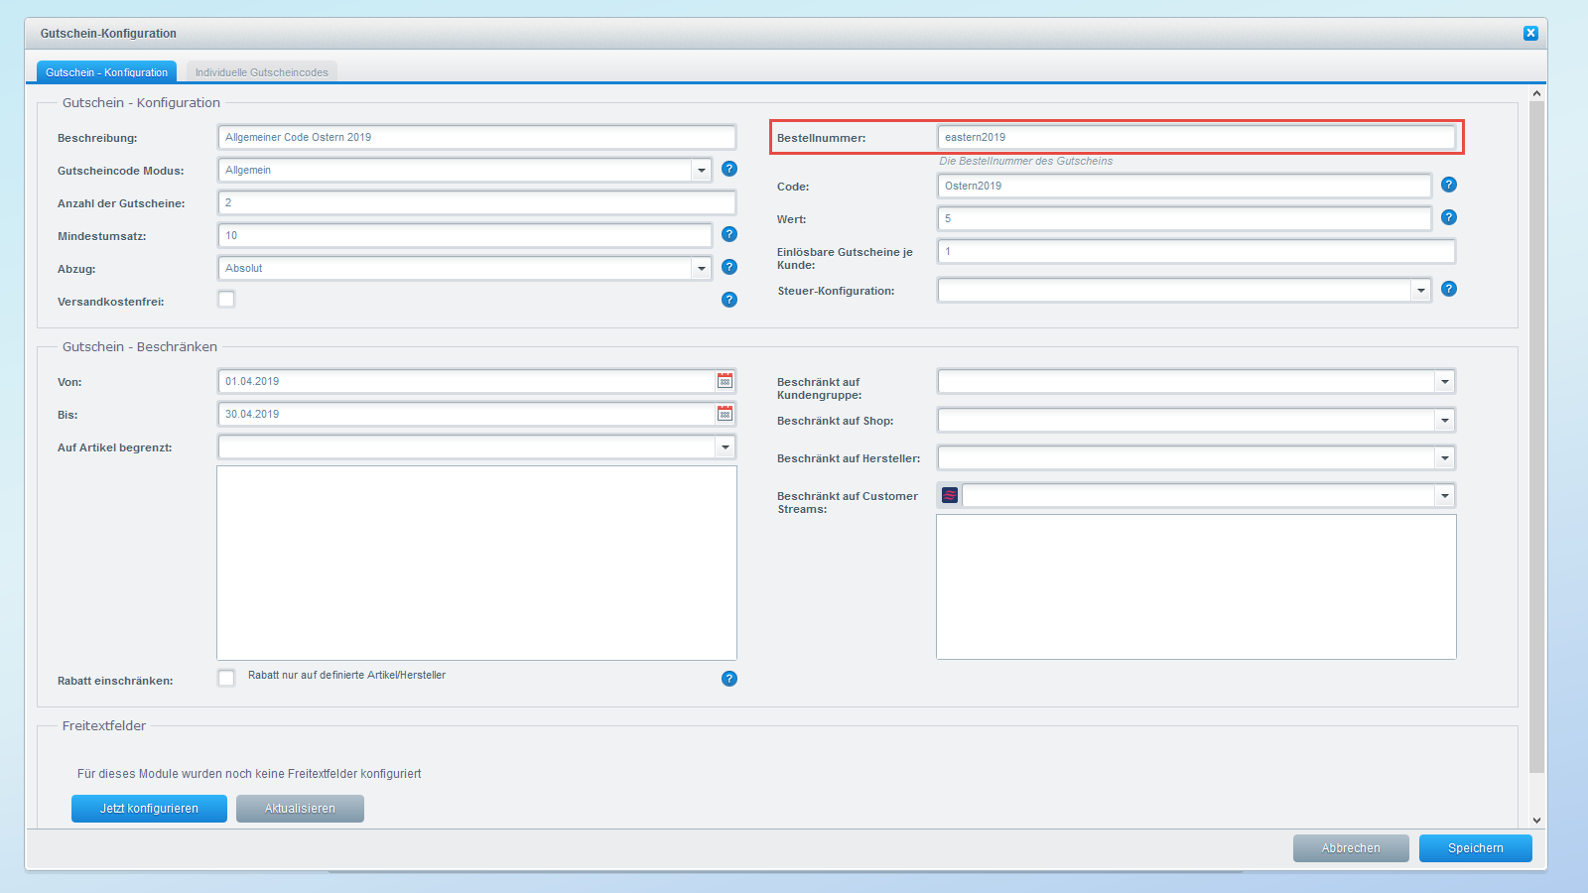Click the vertical scrollbar thumb
1588x893 pixels.
pyautogui.click(x=1536, y=437)
